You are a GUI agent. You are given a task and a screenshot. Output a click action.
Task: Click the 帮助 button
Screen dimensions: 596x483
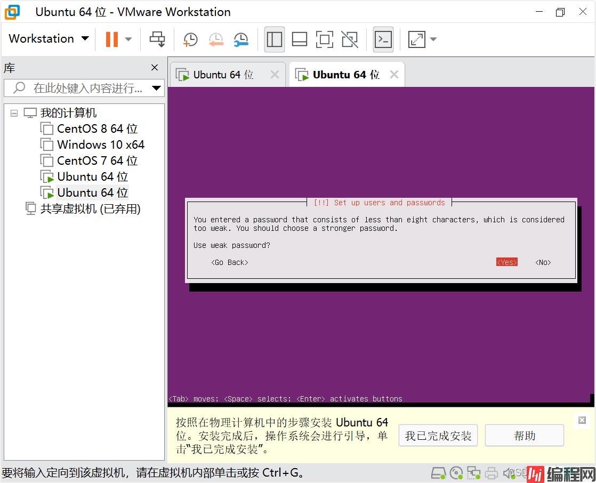tap(524, 436)
